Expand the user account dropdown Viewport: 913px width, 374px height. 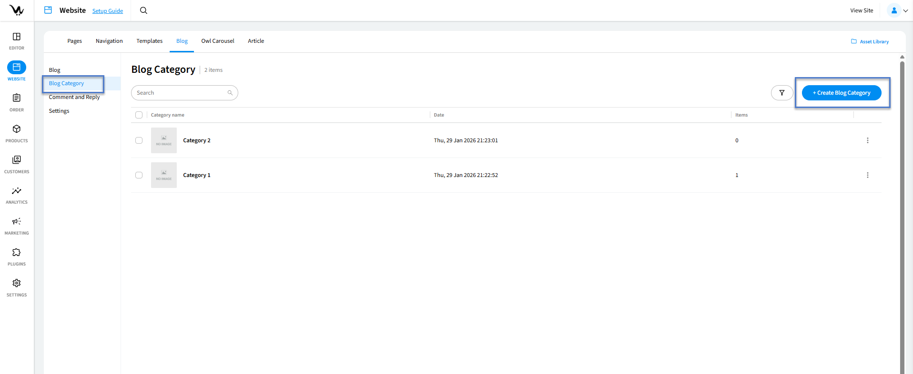pos(898,10)
